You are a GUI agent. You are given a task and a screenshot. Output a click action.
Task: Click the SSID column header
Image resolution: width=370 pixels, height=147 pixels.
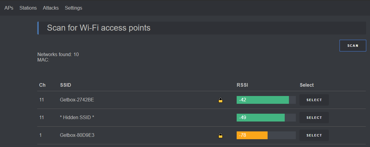(65, 85)
